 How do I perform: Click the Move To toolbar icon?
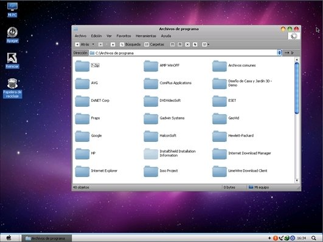(172, 44)
